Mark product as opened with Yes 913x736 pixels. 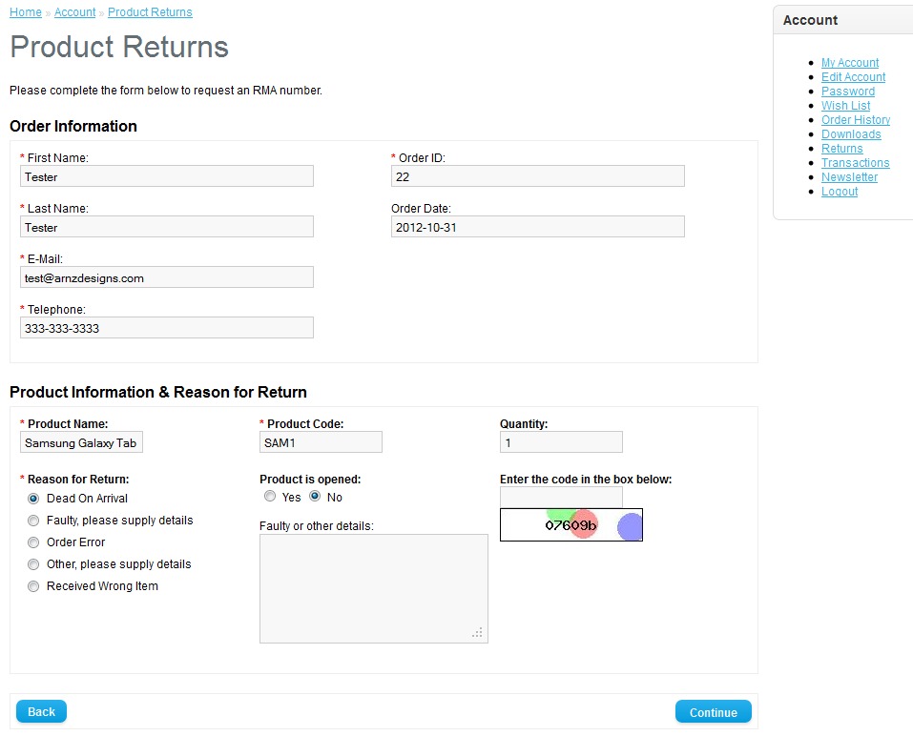(x=270, y=497)
